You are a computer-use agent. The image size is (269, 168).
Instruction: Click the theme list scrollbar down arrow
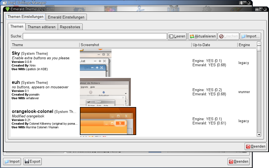tap(259, 135)
